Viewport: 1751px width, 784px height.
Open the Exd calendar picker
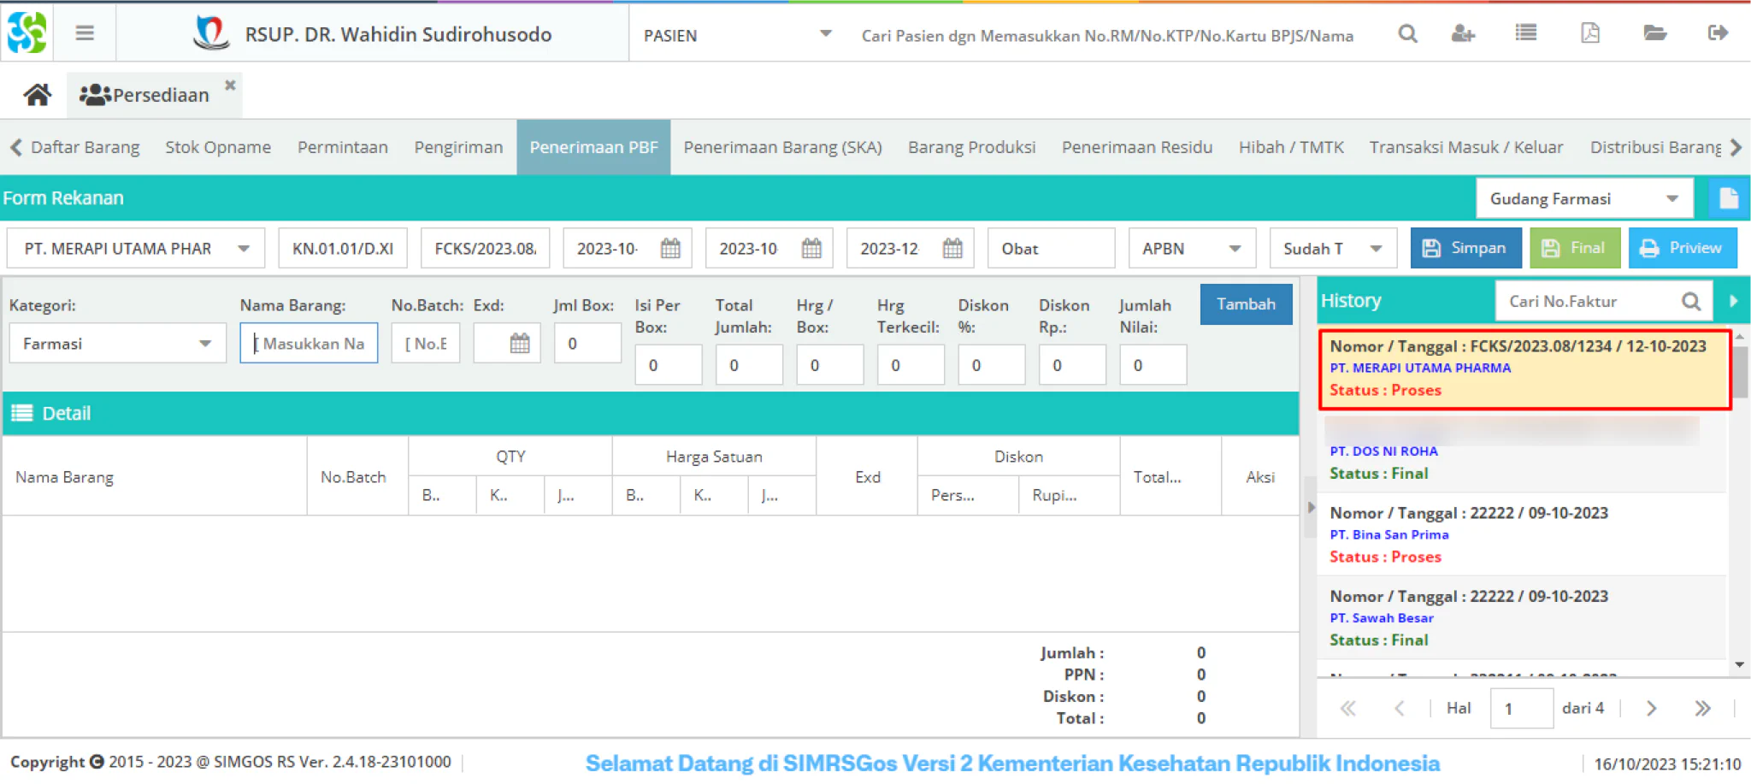(x=520, y=343)
